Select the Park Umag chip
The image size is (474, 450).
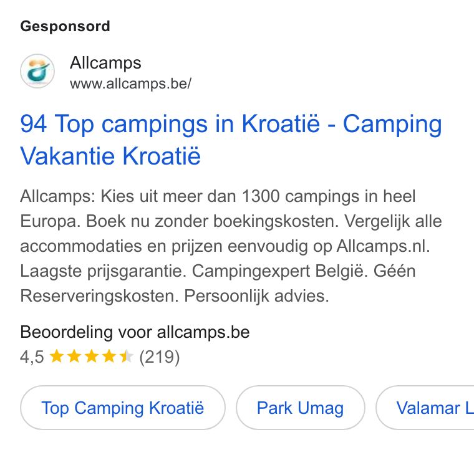[x=301, y=408]
